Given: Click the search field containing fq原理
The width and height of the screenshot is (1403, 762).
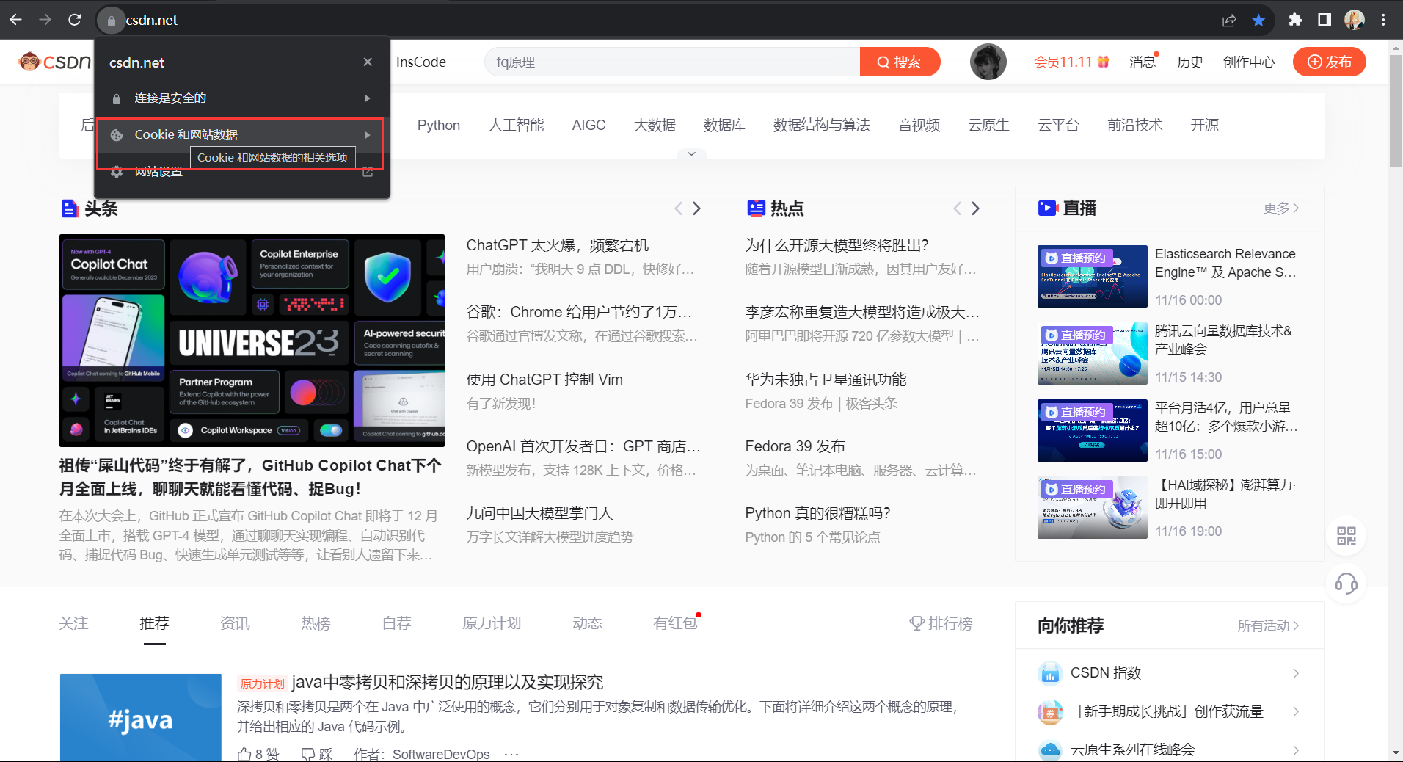Looking at the screenshot, I should (x=671, y=62).
